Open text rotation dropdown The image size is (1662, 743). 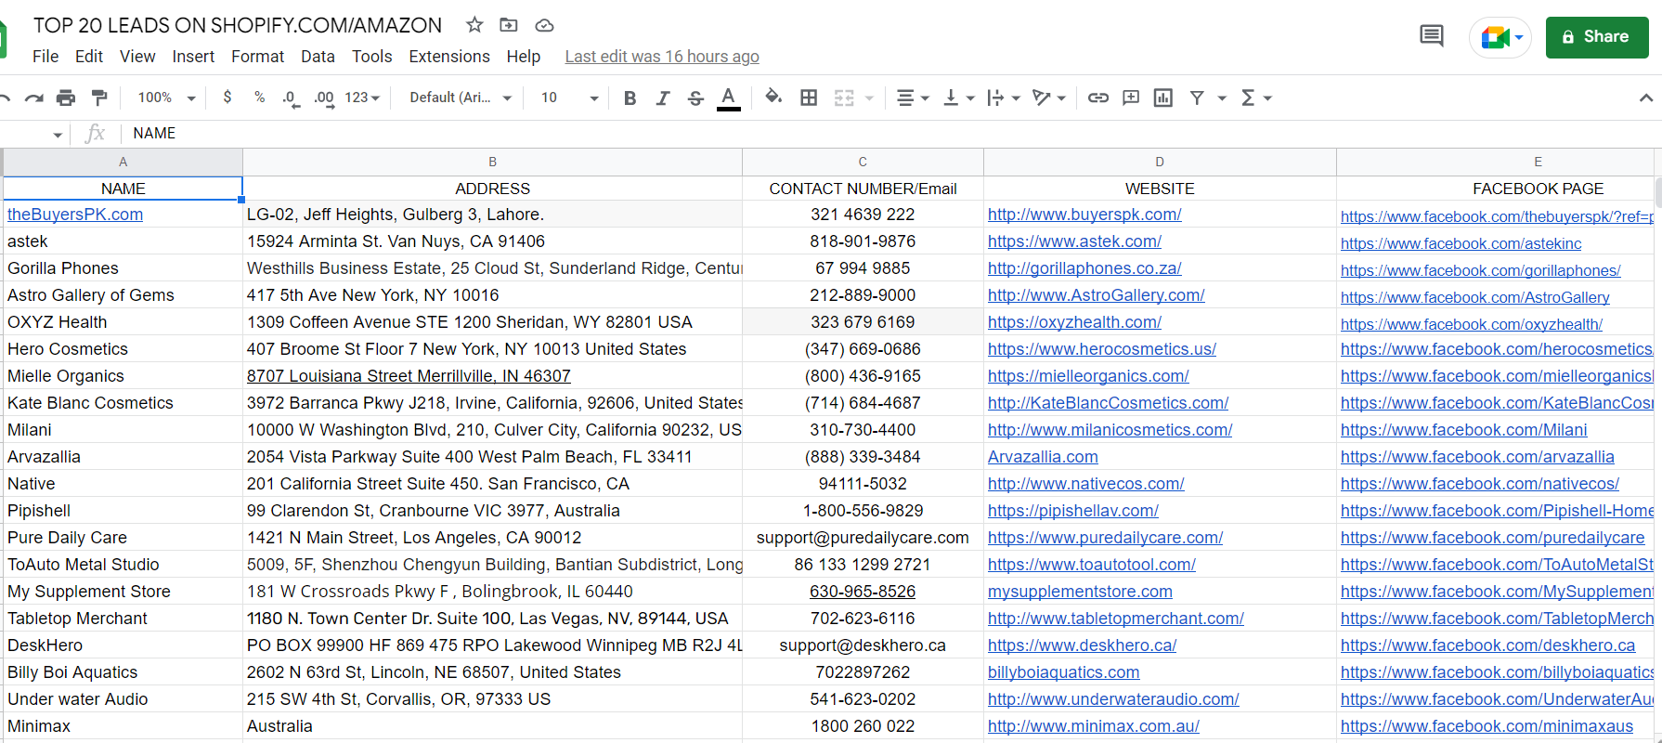(x=1049, y=98)
